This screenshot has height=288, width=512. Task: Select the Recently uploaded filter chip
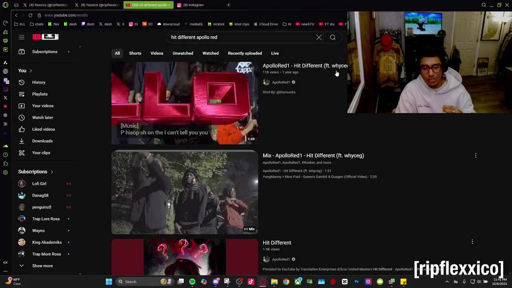coord(245,53)
